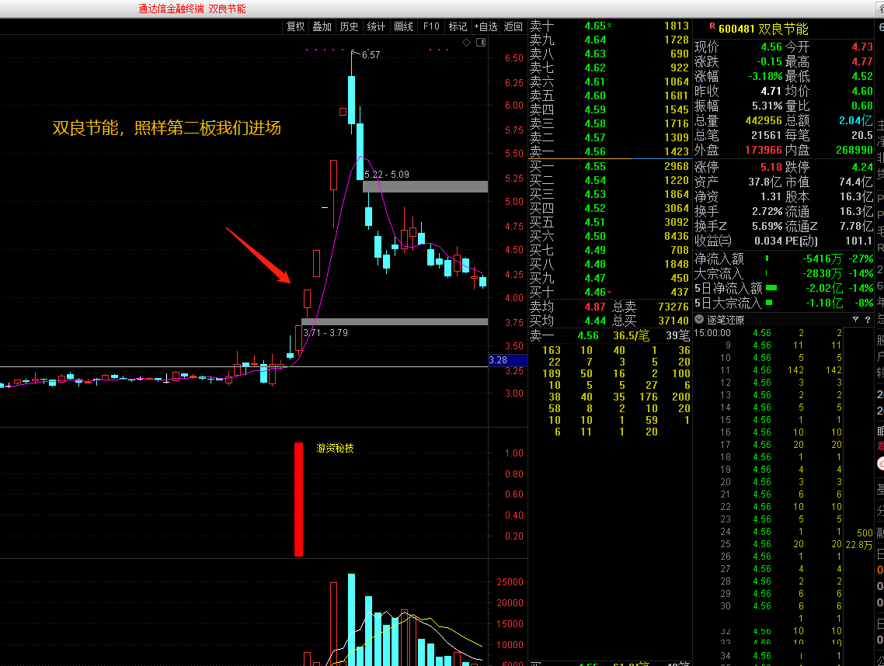Click the 涨停 price 5.18
The width and height of the screenshot is (884, 666).
tap(771, 167)
